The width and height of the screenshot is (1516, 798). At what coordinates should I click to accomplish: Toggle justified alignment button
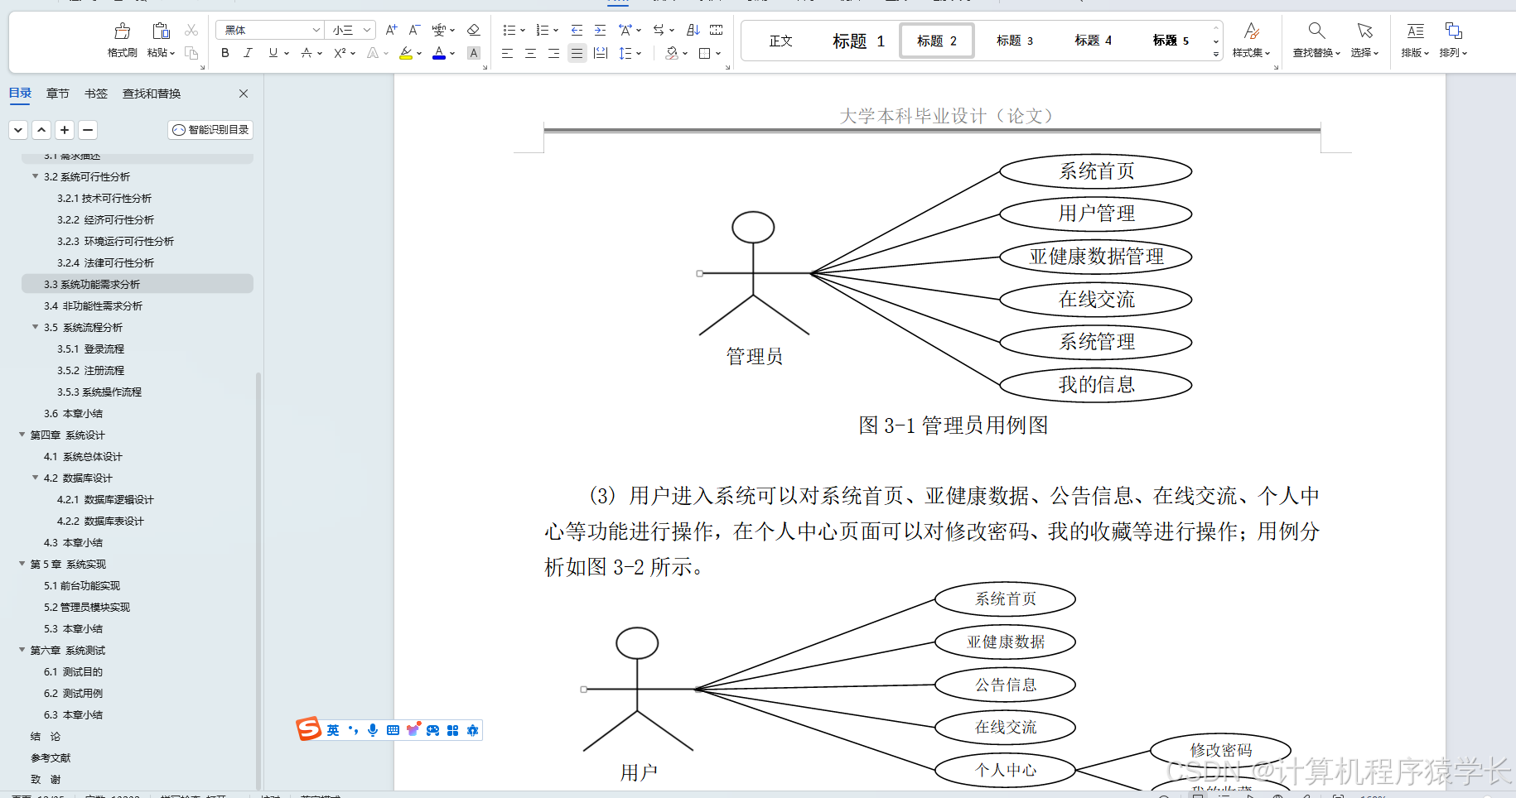click(x=577, y=53)
